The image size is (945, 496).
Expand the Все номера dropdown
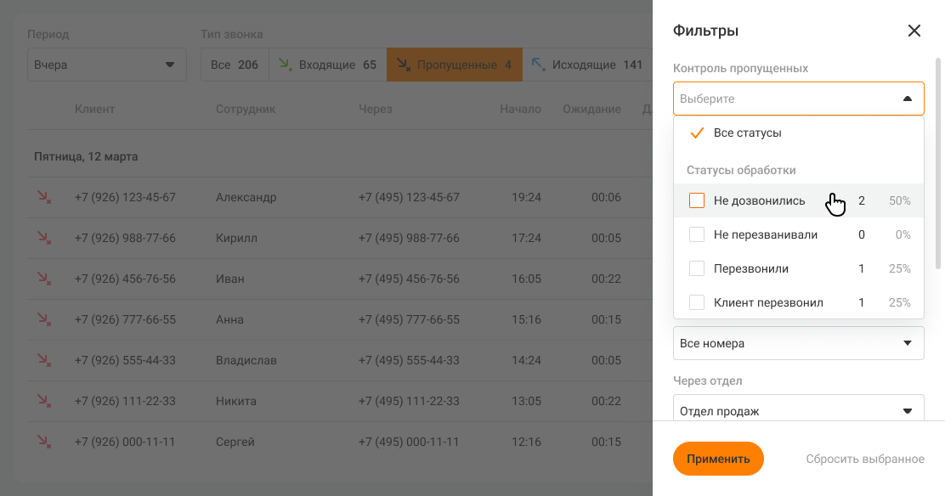pos(798,344)
